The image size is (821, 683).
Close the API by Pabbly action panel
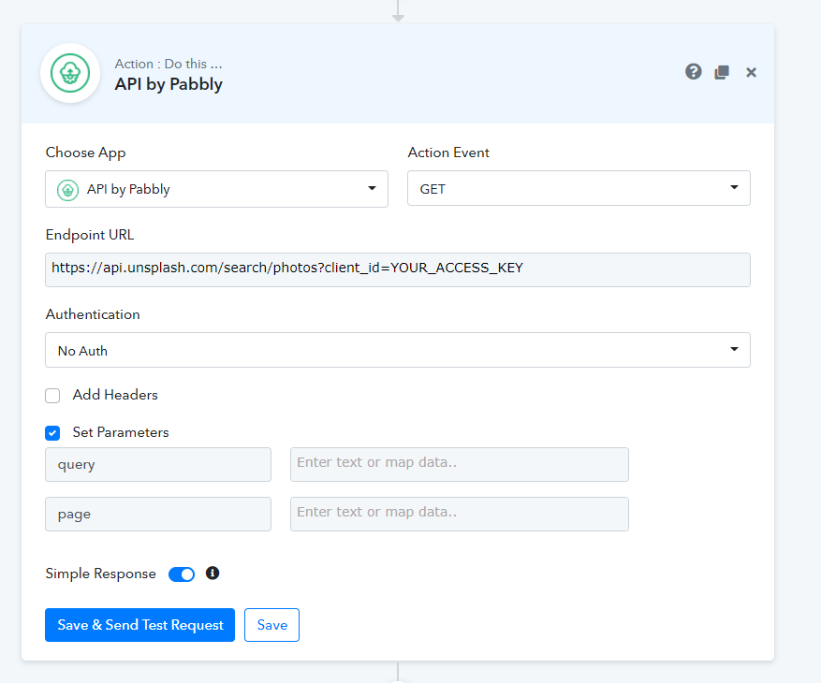751,72
